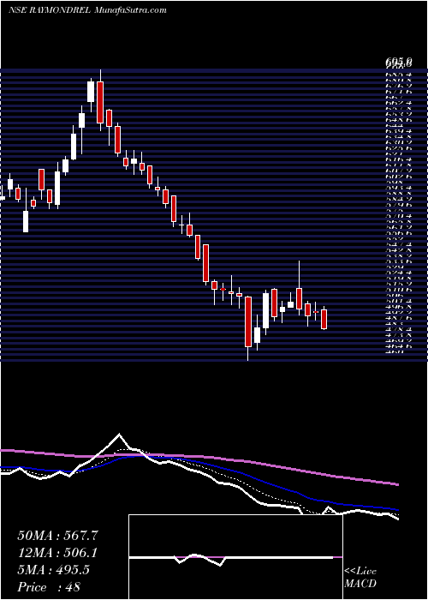Click the tall red candlestick at the chart peak

100,102
